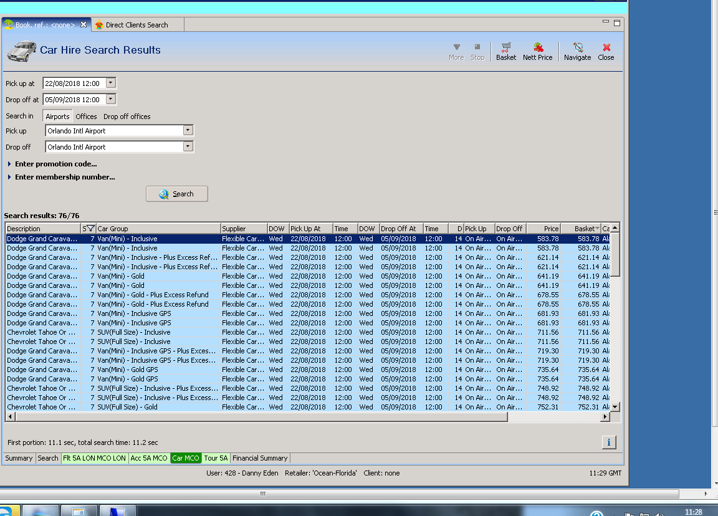
Task: Minimize the editor panel
Action: (605, 22)
